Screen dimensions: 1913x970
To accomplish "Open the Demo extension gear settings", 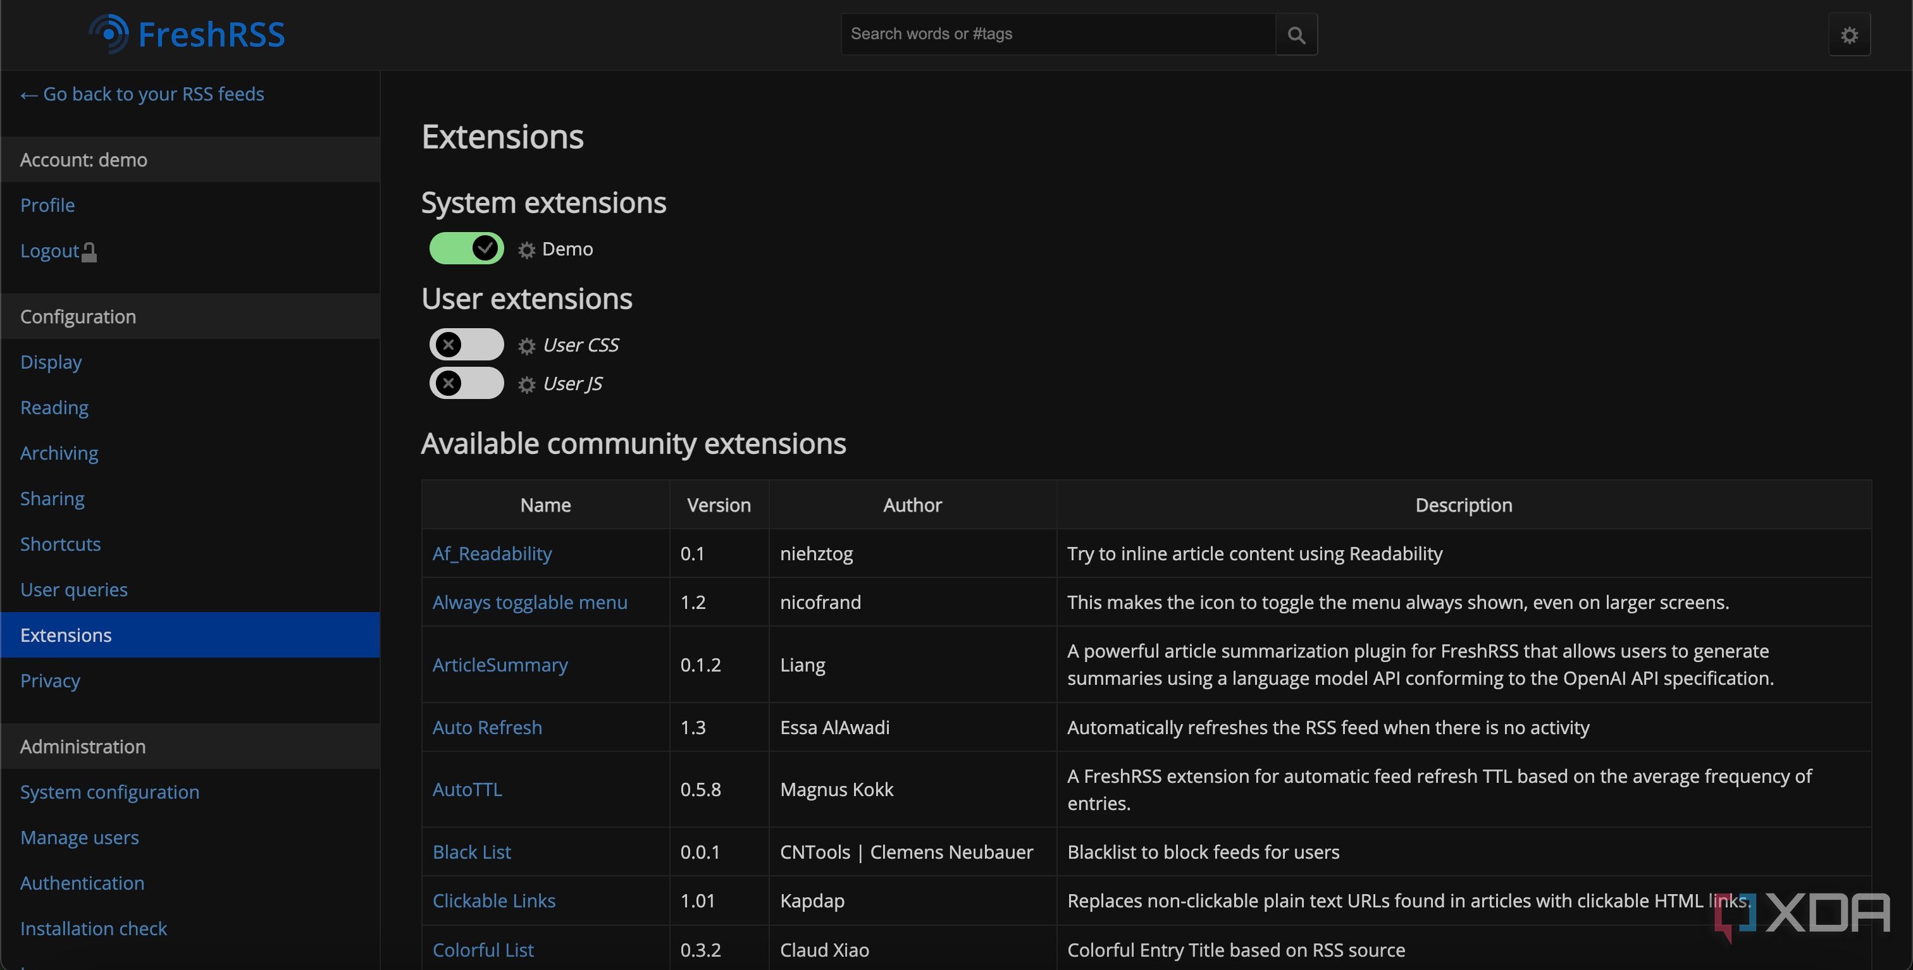I will 526,250.
